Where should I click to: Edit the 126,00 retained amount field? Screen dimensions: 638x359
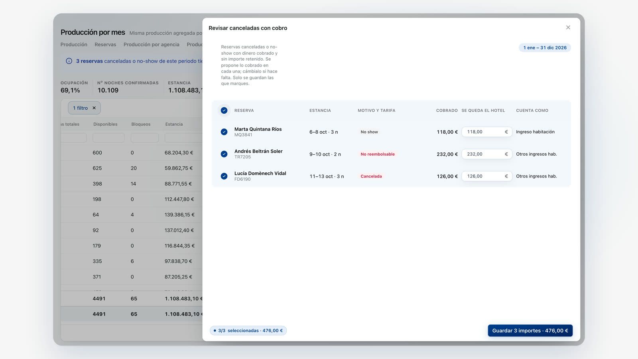coord(486,176)
